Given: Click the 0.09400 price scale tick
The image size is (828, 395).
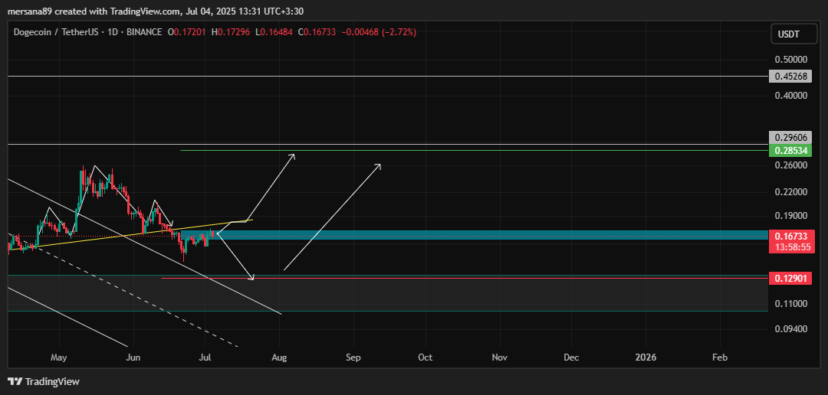Looking at the screenshot, I should pos(790,328).
